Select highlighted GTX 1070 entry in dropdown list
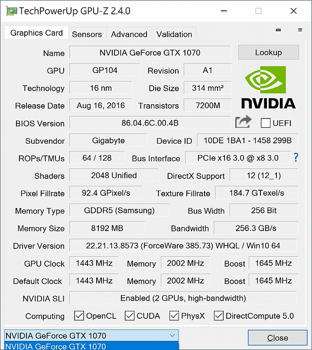 pyautogui.click(x=91, y=346)
